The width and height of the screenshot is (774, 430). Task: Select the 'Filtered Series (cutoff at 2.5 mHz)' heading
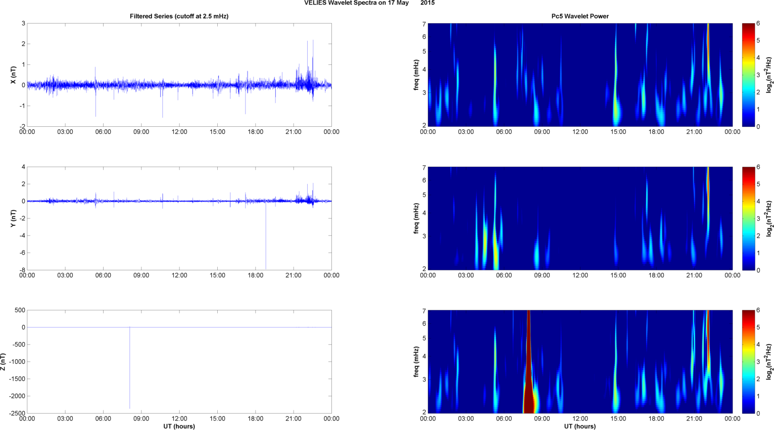pos(179,16)
